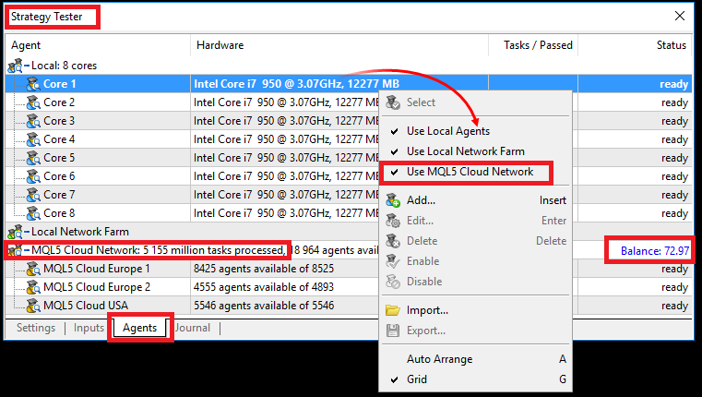Switch to the Settings tab

click(x=36, y=328)
